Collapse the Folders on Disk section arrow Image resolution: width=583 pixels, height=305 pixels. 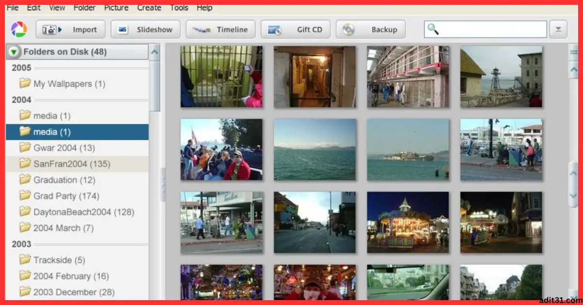(14, 52)
